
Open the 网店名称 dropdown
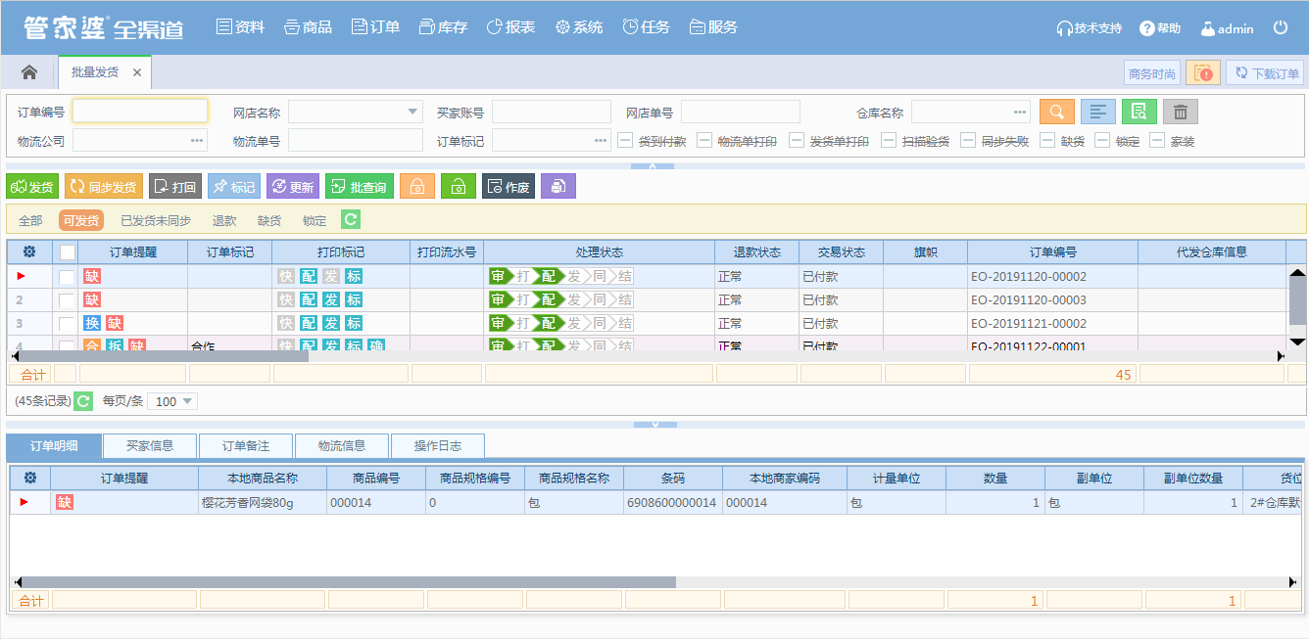point(412,112)
